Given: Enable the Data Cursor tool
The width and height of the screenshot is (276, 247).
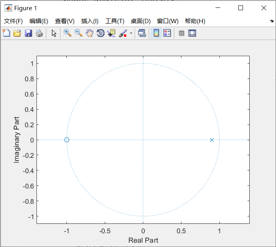Looking at the screenshot, I should (x=111, y=33).
